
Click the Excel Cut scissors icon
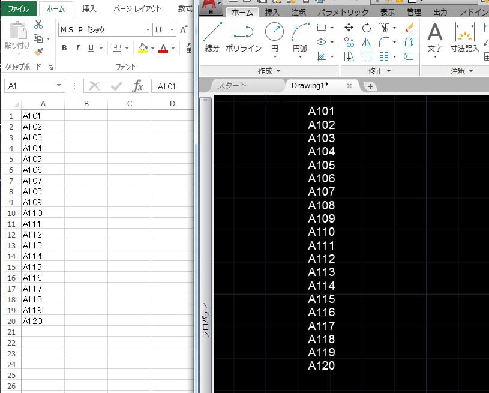38,25
